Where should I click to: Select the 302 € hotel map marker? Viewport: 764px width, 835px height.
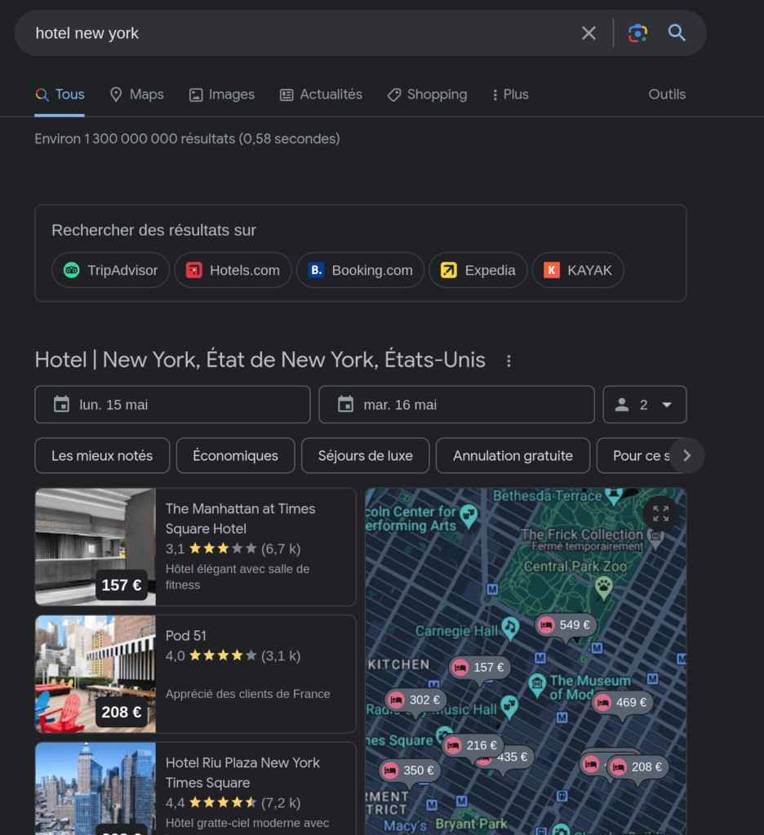tap(416, 700)
